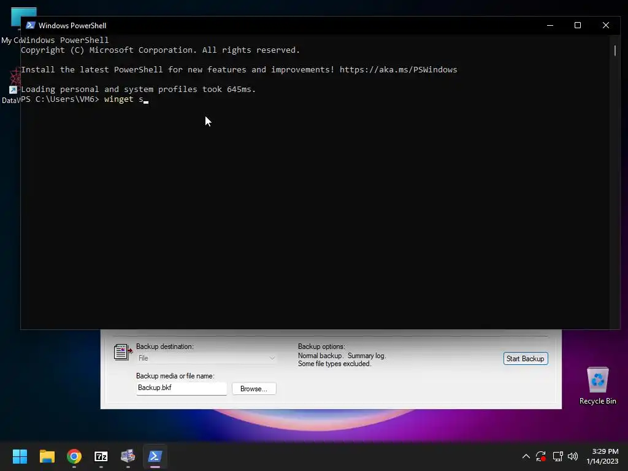Click the backup destination document icon
628x471 pixels.
click(x=123, y=352)
